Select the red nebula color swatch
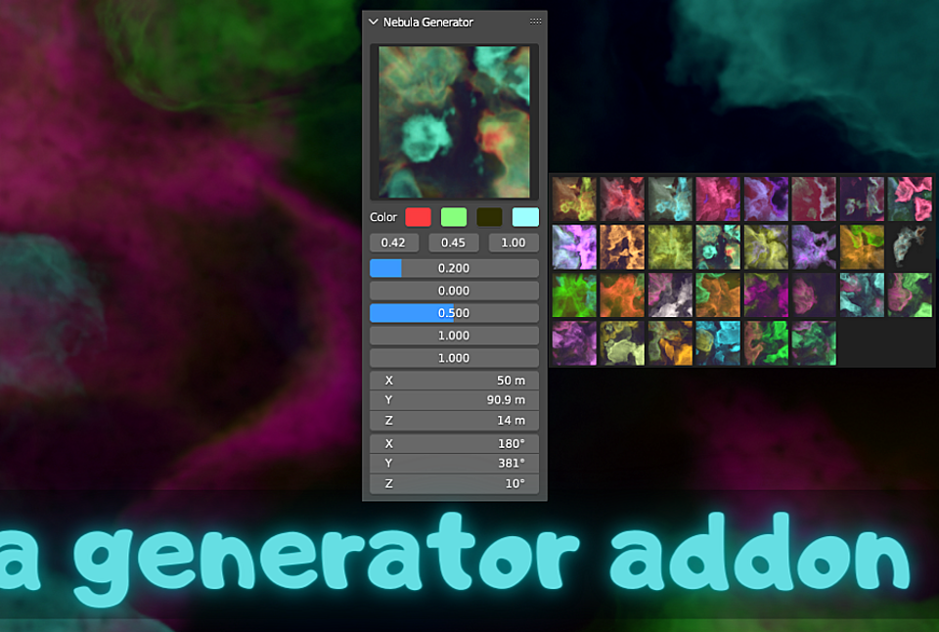The image size is (939, 632). click(x=418, y=217)
